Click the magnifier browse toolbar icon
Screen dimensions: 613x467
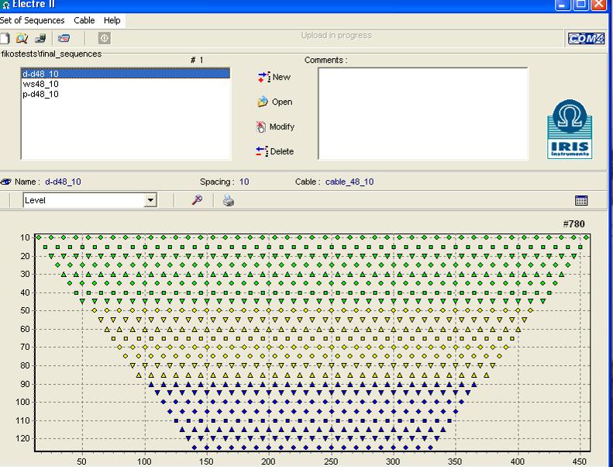point(22,38)
